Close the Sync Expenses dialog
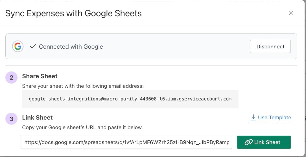Viewport: 306px width, 157px height. [291, 13]
